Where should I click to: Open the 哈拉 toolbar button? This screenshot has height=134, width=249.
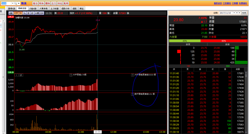(60, 3)
